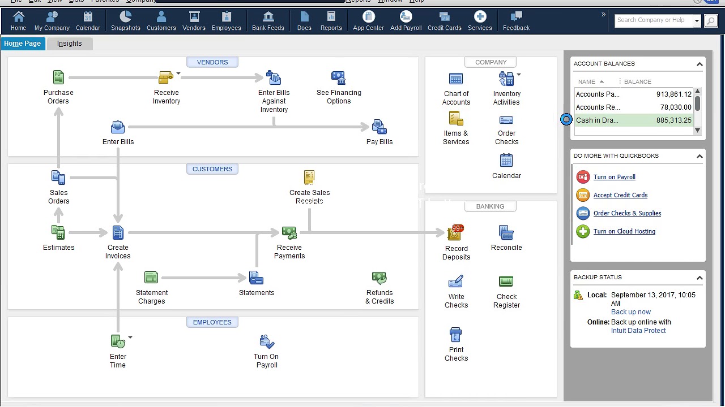The width and height of the screenshot is (725, 407).
Task: Click account balances scrollbar up arrow
Action: pos(697,92)
